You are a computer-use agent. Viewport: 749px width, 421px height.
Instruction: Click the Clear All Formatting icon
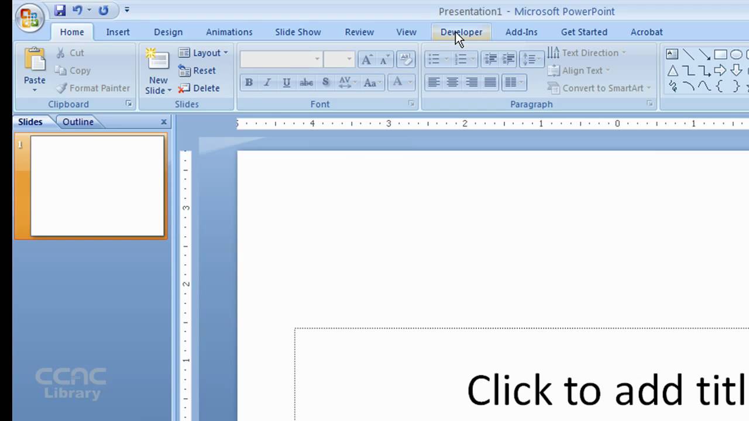pos(406,59)
